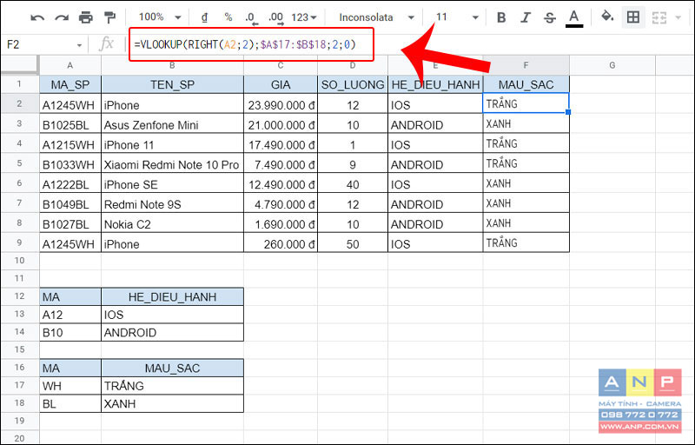Open the fill color bucket

point(607,17)
